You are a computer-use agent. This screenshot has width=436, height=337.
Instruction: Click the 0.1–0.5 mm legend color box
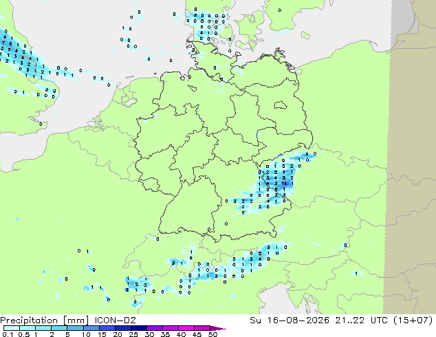click(x=12, y=328)
